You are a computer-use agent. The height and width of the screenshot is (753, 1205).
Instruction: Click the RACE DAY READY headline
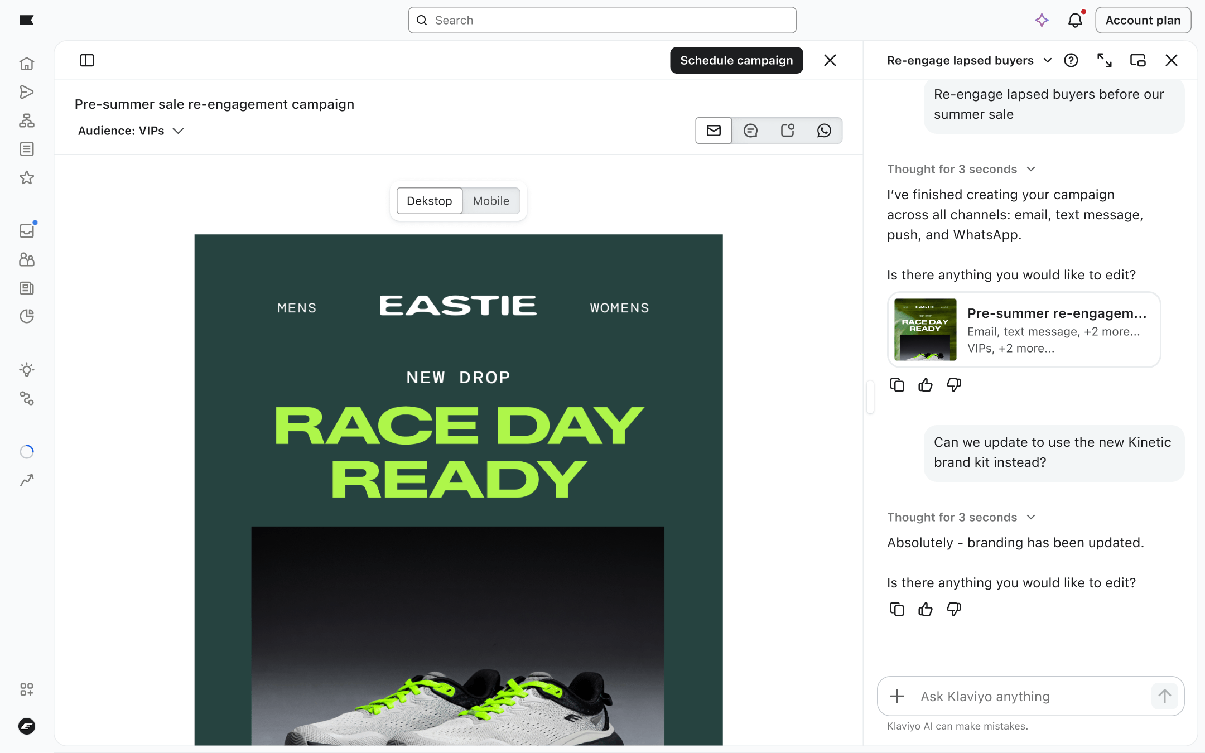click(459, 452)
